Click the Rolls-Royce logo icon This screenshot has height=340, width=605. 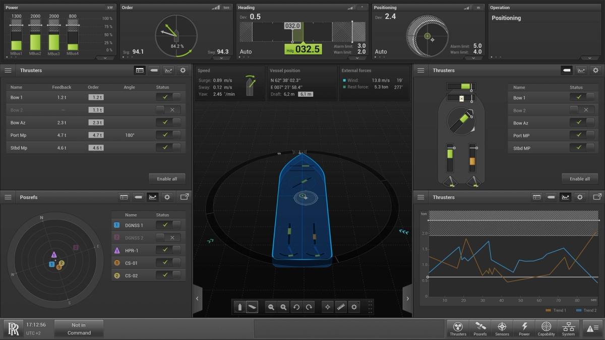click(14, 328)
